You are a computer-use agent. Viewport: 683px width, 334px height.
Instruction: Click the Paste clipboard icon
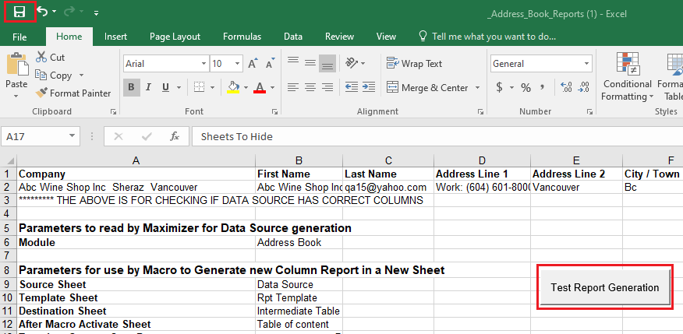pos(16,65)
